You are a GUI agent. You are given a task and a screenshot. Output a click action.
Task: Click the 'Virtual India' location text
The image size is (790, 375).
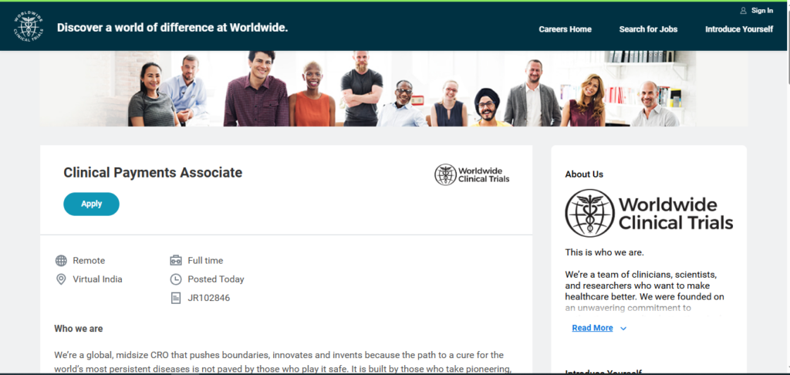(97, 279)
